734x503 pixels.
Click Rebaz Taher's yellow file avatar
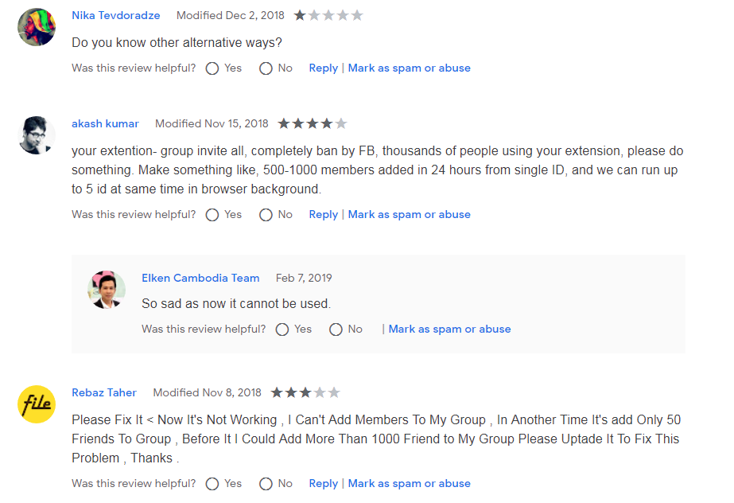point(37,404)
